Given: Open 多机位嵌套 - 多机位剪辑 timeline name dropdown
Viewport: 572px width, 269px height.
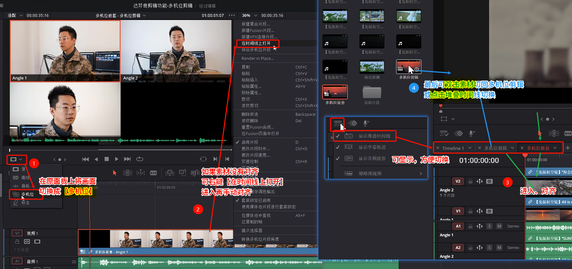Looking at the screenshot, I should [x=121, y=15].
